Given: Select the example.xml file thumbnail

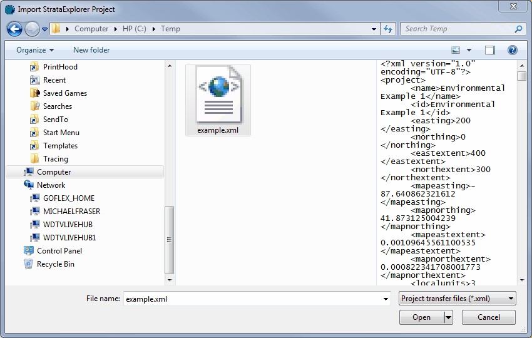Looking at the screenshot, I should [x=218, y=100].
